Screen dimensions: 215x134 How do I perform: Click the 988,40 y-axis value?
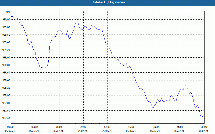pos(6,80)
